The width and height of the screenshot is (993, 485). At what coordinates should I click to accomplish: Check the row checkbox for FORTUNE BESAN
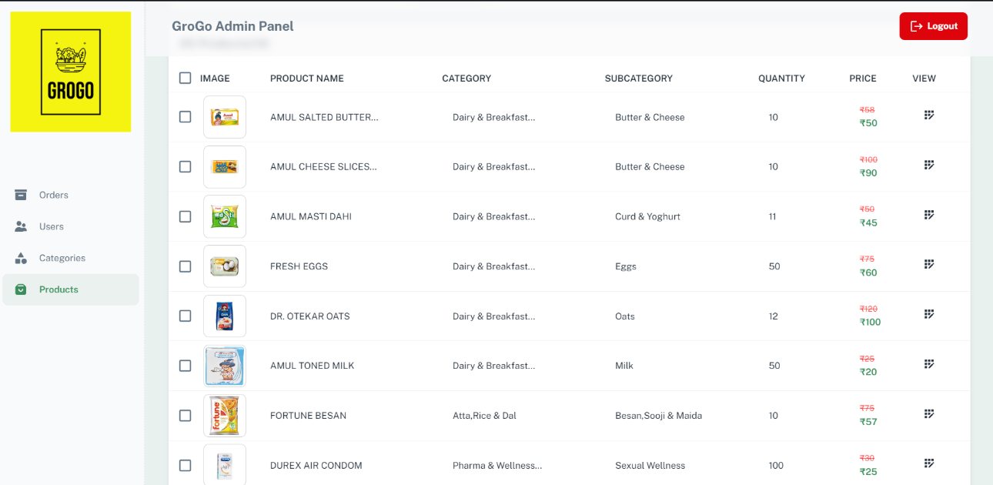coord(185,415)
